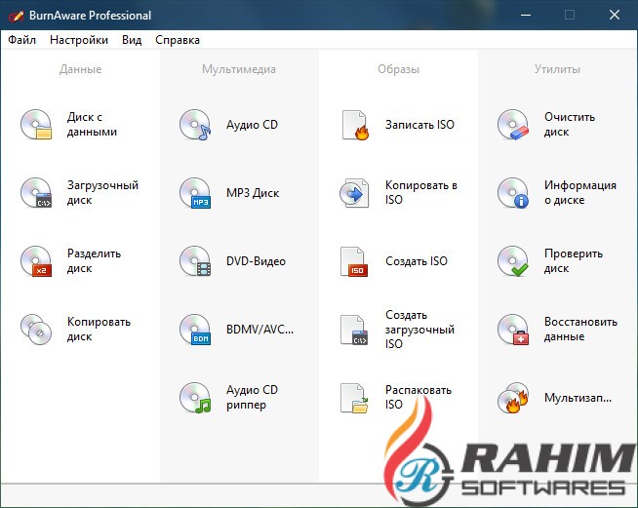Click the Утилиты column heading
638x508 pixels.
pyautogui.click(x=557, y=69)
